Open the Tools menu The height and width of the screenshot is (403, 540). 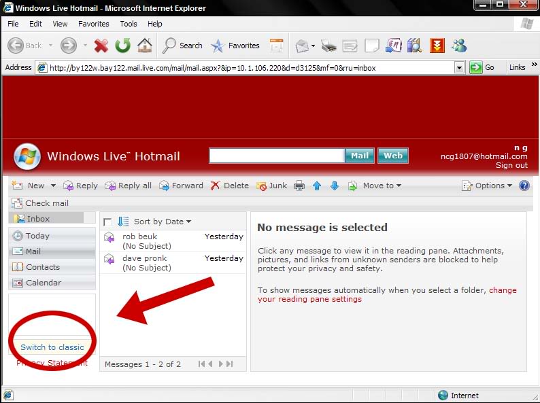128,24
